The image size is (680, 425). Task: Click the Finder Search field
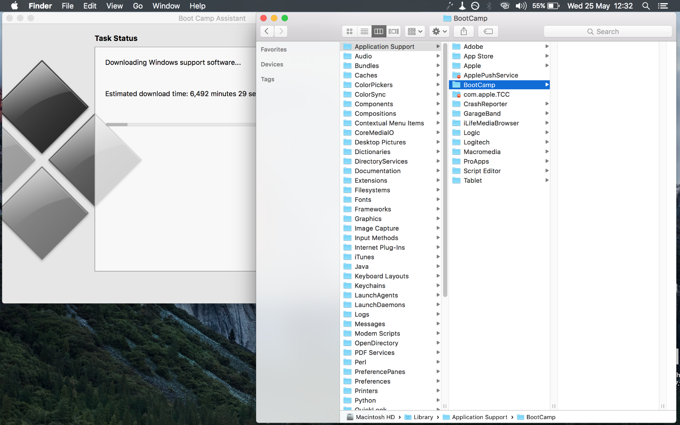click(x=608, y=31)
